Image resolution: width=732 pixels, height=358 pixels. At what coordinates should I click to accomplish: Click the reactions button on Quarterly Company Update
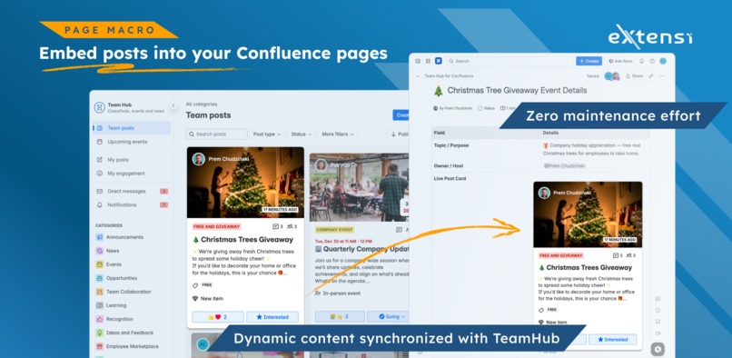340,316
